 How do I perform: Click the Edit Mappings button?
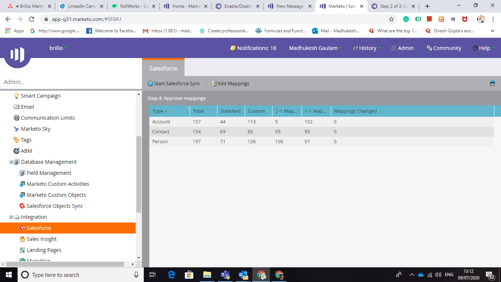[x=231, y=83]
